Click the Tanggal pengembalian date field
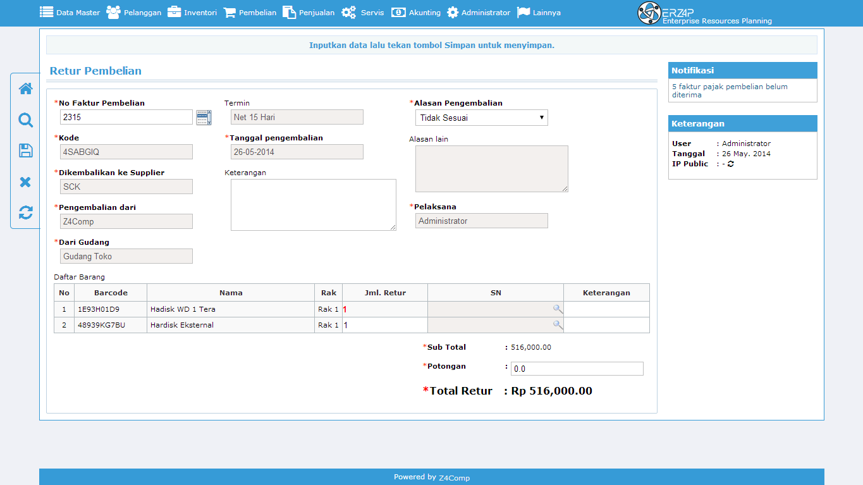863x485 pixels. click(297, 152)
